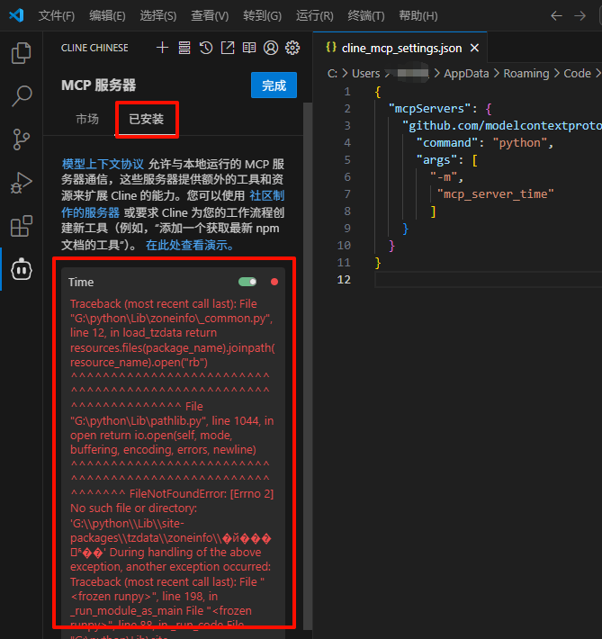Viewport: 602px width, 639px height.
Task: Switch to the 市场 tab
Action: [x=87, y=119]
